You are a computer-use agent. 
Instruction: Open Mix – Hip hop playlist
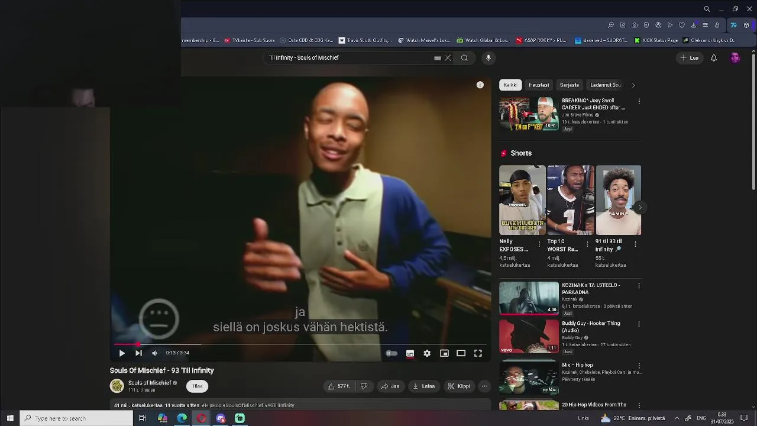click(x=529, y=377)
